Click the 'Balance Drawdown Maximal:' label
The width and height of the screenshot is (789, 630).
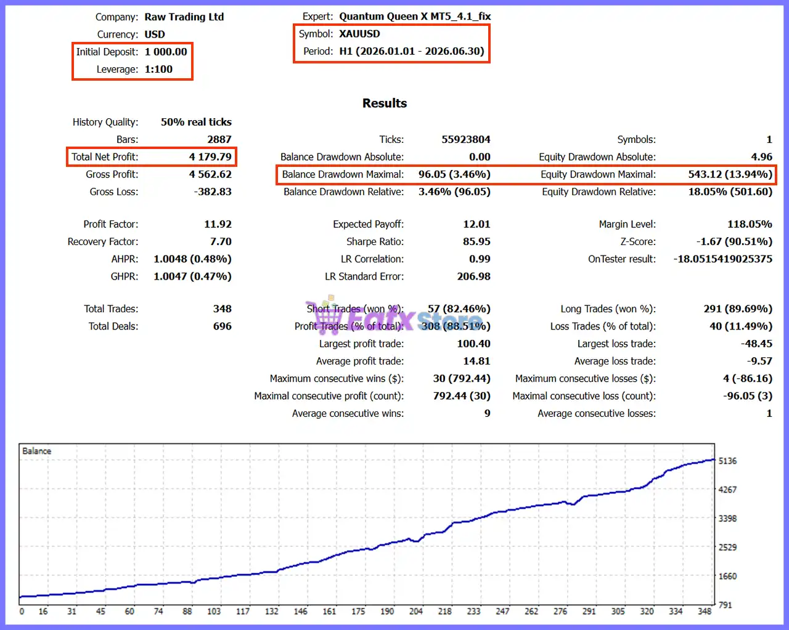(x=343, y=174)
